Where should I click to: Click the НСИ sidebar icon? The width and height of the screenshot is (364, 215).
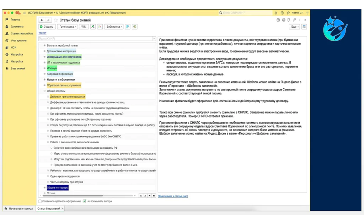click(7, 48)
